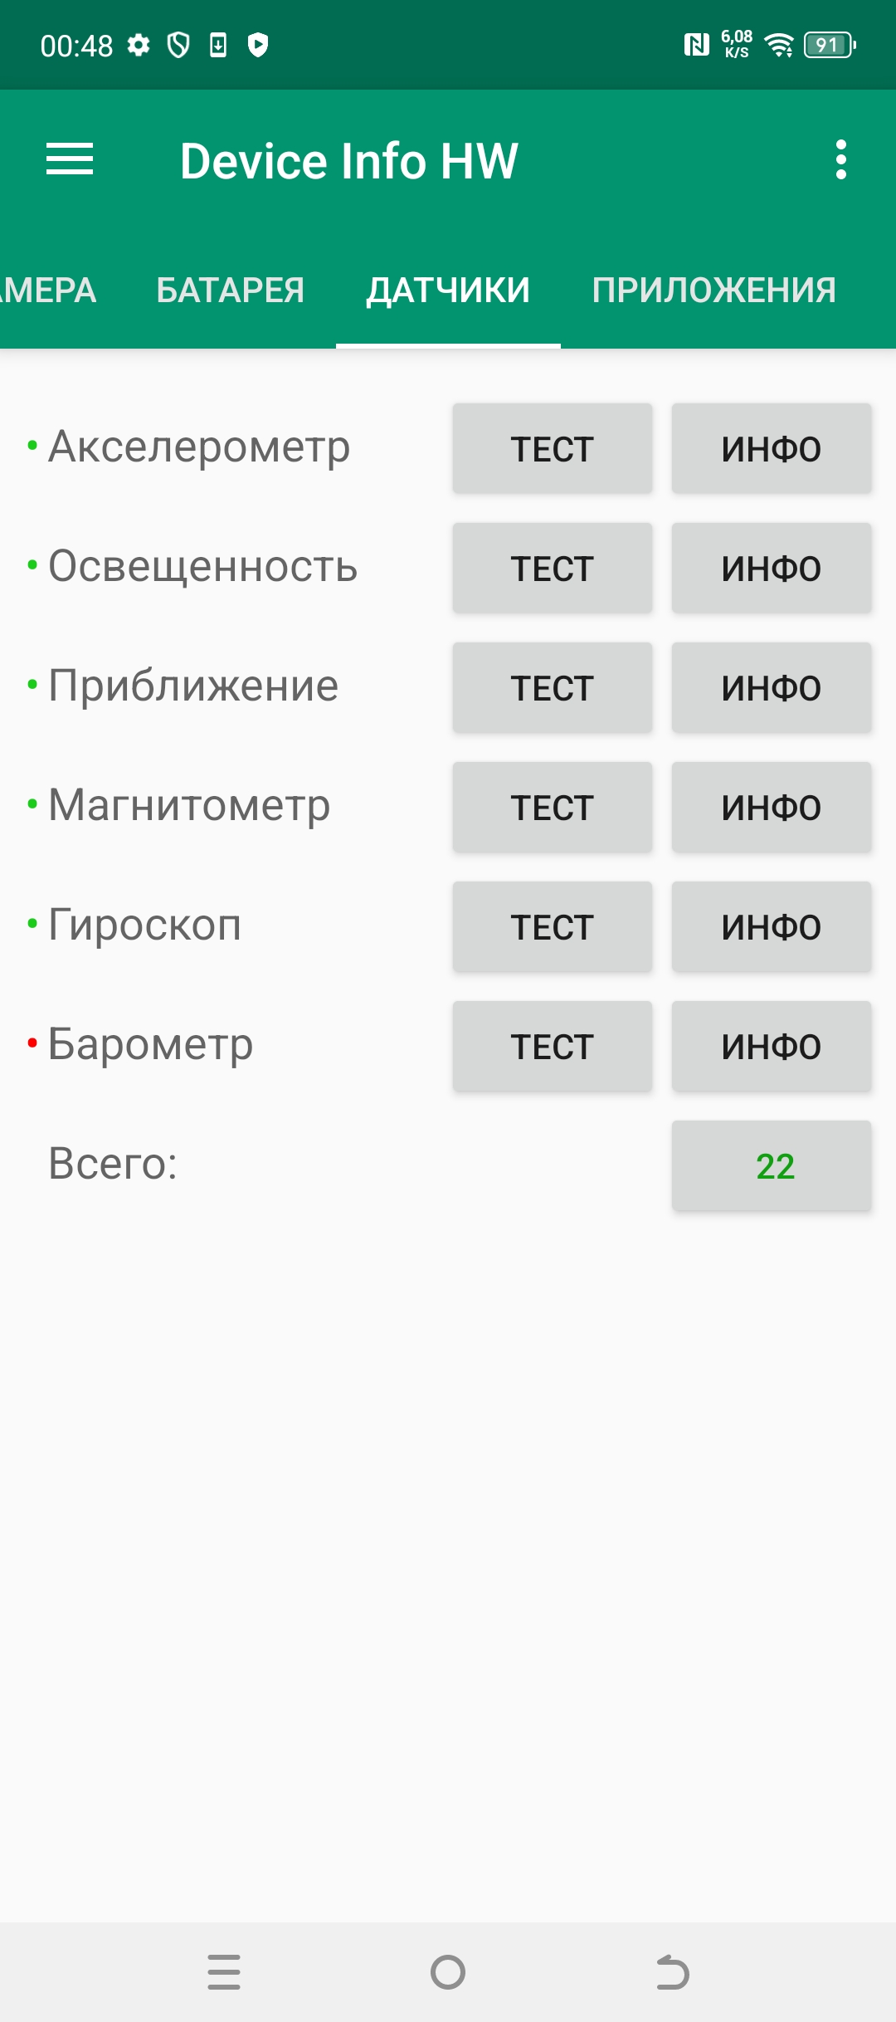Open ИНФО for Освещенность sensor
Viewport: 896px width, 2022px height.
(772, 569)
